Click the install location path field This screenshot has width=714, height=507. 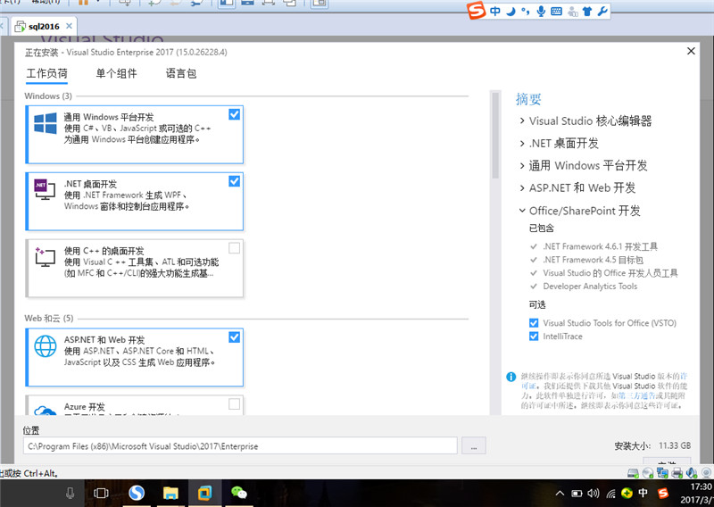(x=240, y=446)
